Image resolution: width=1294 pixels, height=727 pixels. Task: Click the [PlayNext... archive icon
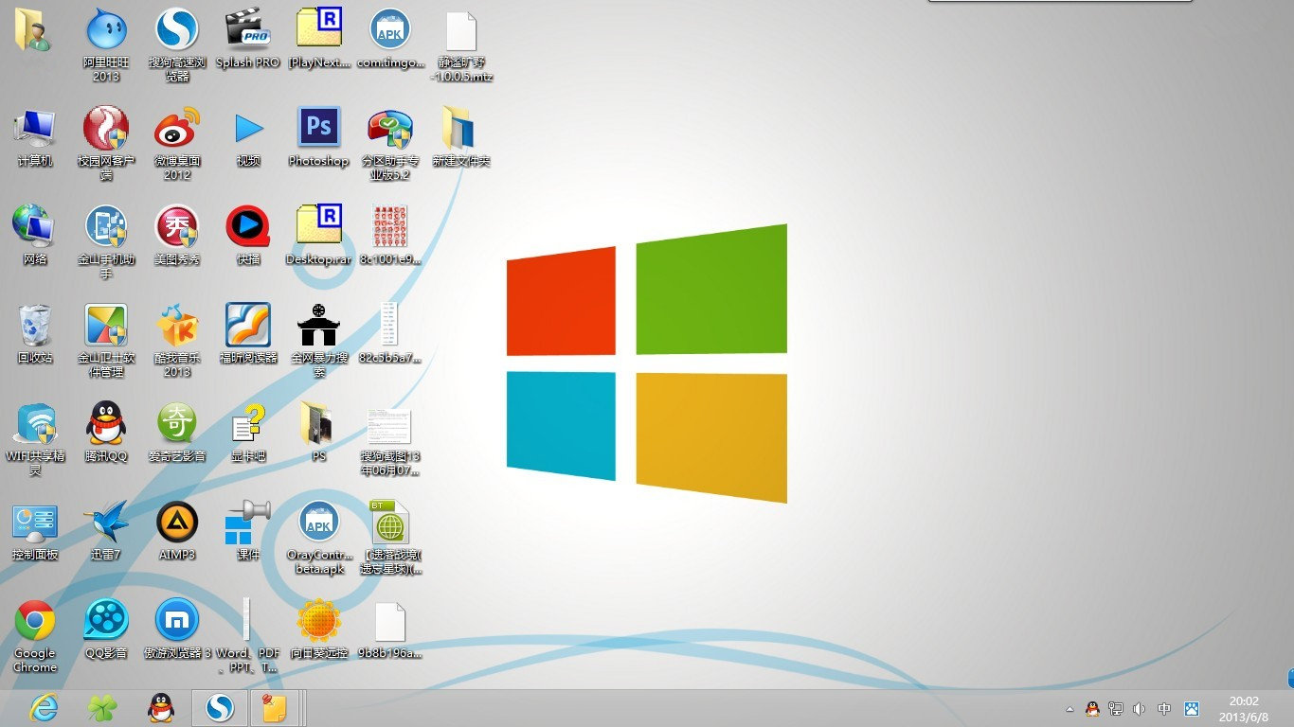319,38
